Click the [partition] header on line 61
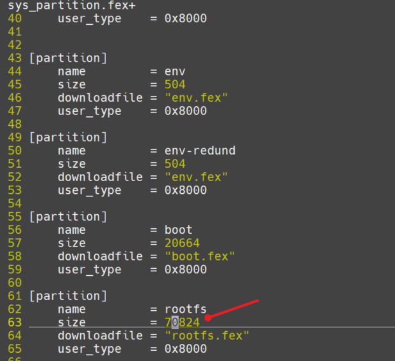395x361 pixels. coord(68,296)
